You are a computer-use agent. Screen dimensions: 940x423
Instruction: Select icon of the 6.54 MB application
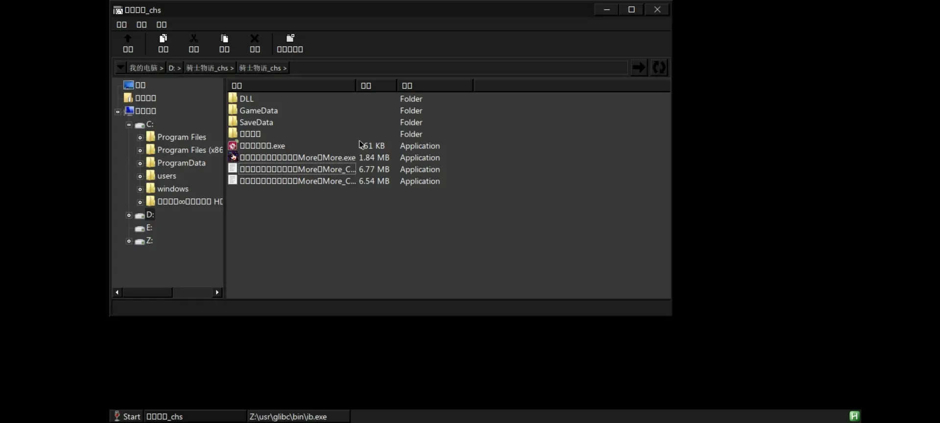[233, 180]
